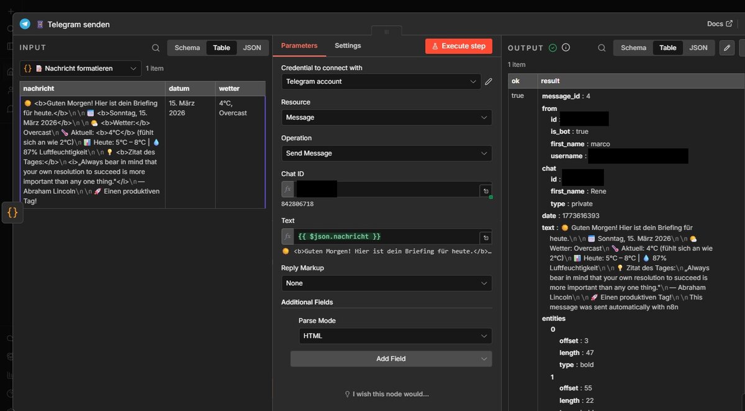The image size is (745, 411).
Task: Open the Reply Markup dropdown
Action: [386, 285]
